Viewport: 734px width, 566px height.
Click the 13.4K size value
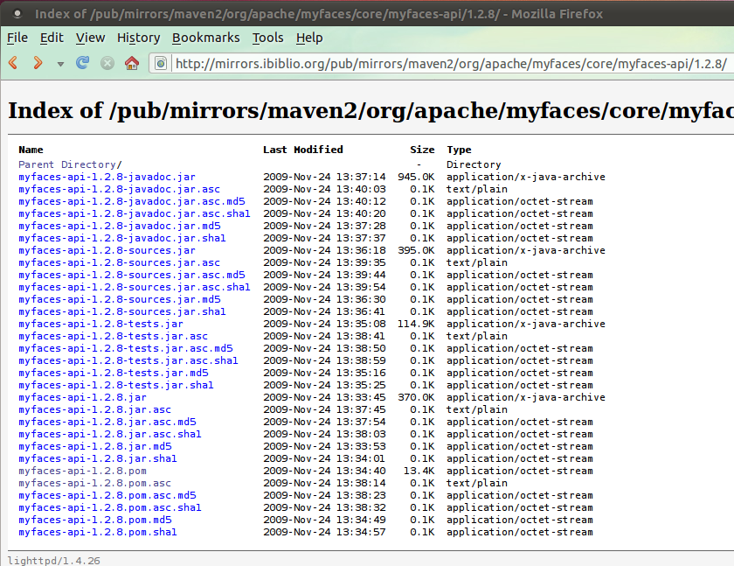tap(419, 471)
